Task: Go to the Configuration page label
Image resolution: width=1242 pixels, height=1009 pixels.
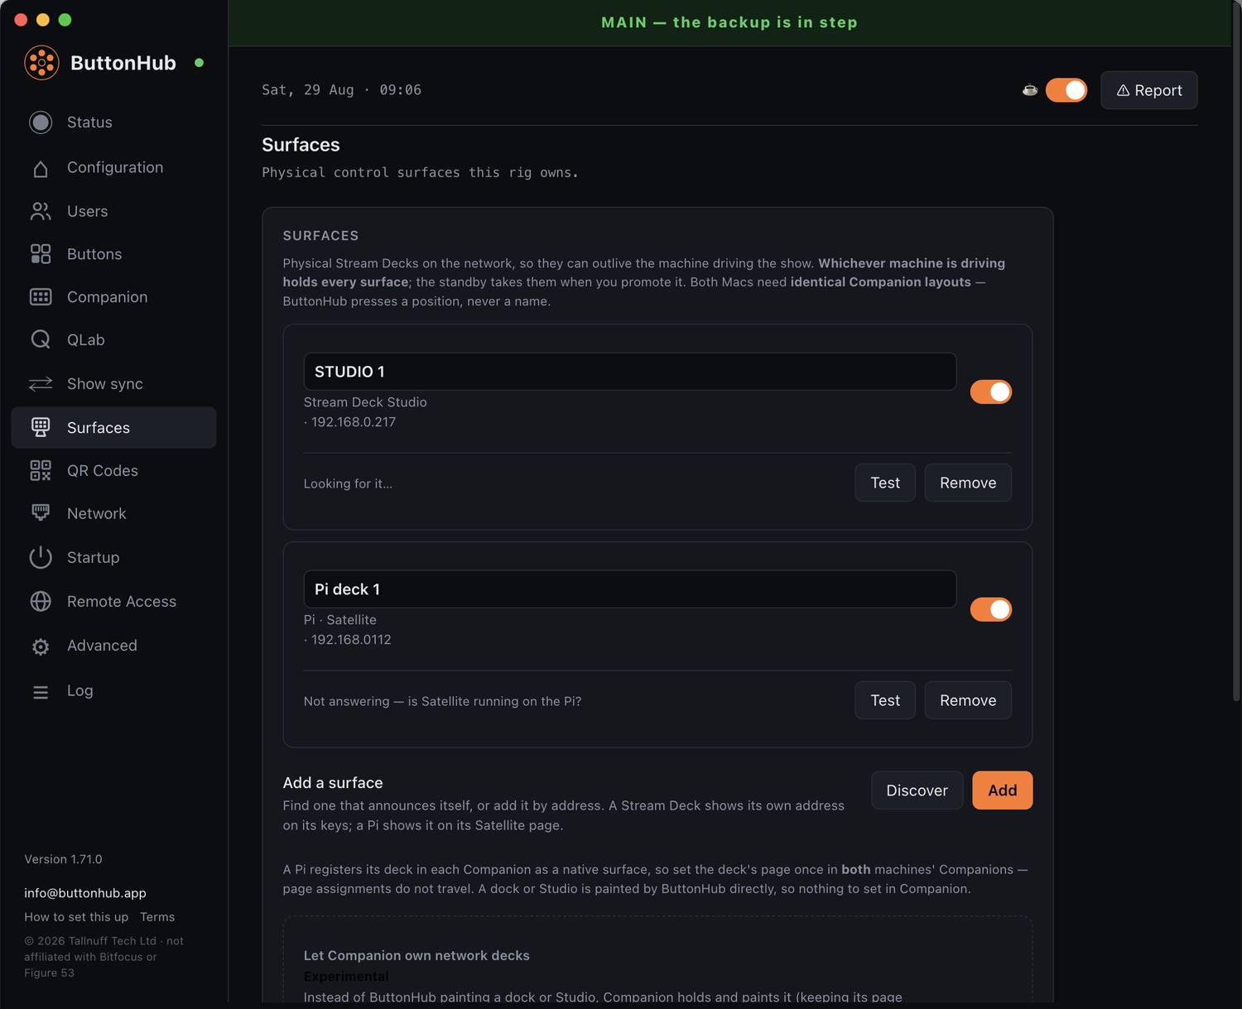Action: click(115, 167)
